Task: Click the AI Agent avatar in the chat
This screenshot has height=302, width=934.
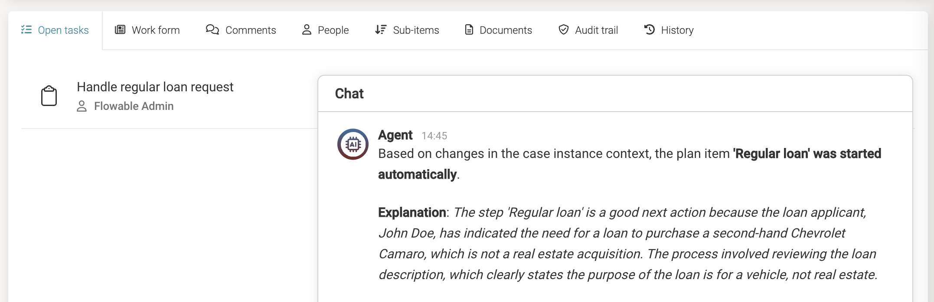Action: tap(353, 144)
